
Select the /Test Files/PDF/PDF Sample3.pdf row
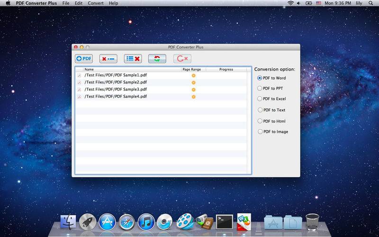pos(161,90)
